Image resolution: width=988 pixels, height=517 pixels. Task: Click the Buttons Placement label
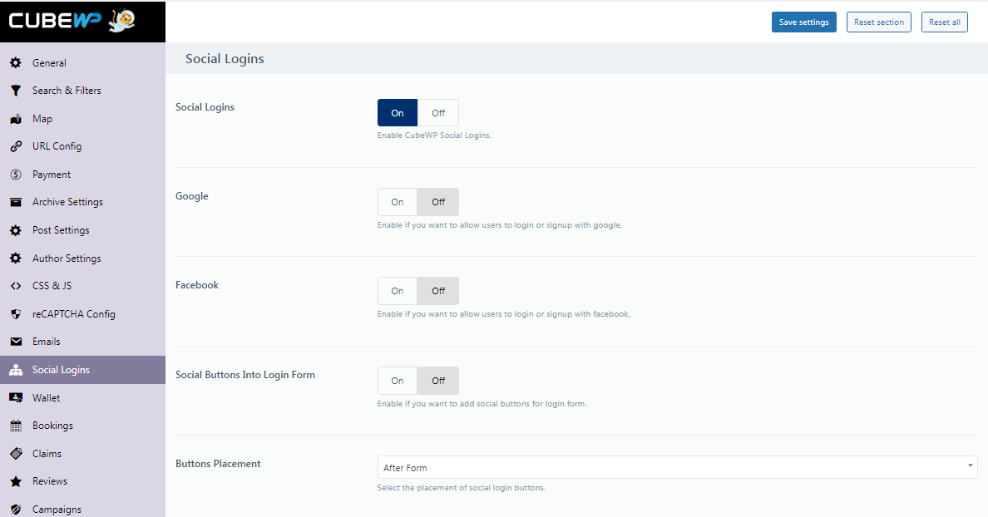tap(218, 464)
